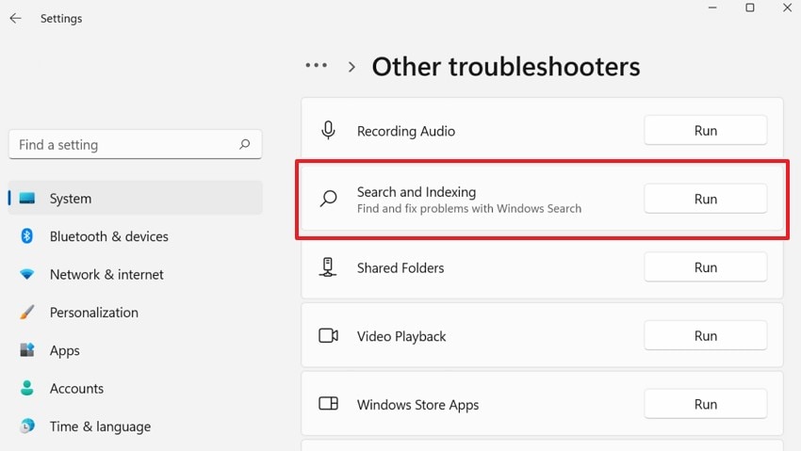Click the Recording Audio microphone icon

pos(328,131)
